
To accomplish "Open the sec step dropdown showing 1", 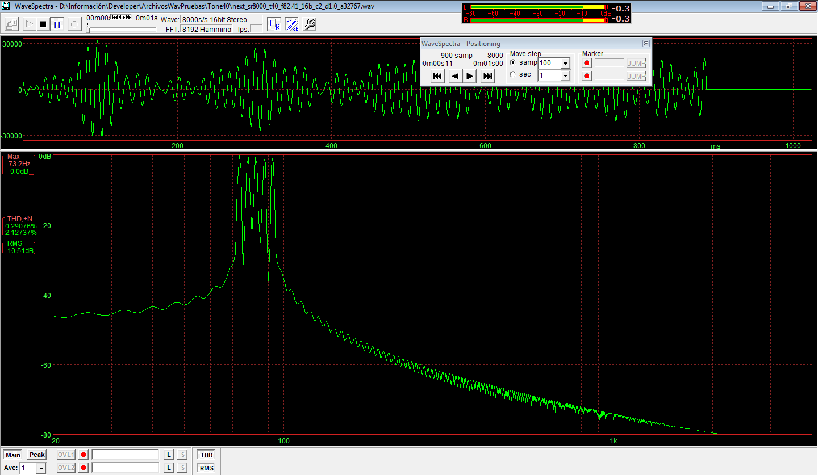I will coord(565,75).
